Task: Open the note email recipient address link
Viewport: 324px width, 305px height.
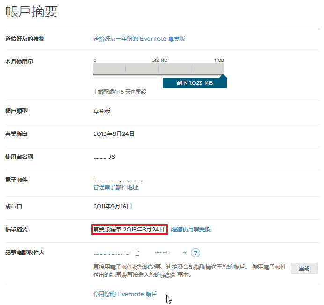Action: [140, 253]
